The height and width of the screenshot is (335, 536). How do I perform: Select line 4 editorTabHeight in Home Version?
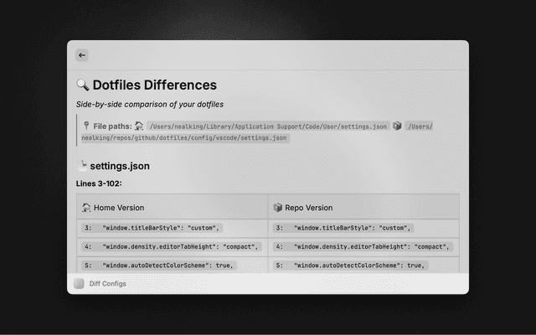pos(173,247)
